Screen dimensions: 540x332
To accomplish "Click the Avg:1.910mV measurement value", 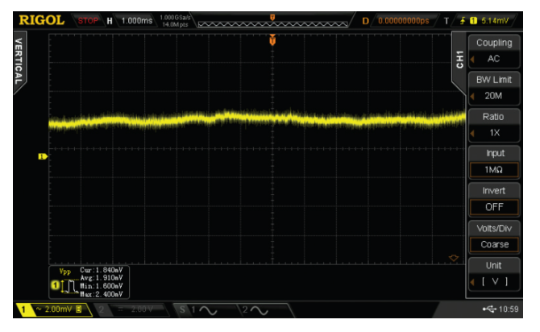I will 102,278.
